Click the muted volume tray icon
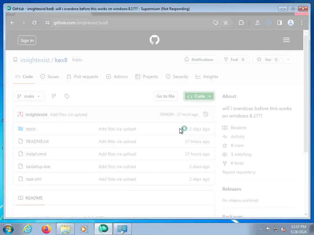 point(283,229)
